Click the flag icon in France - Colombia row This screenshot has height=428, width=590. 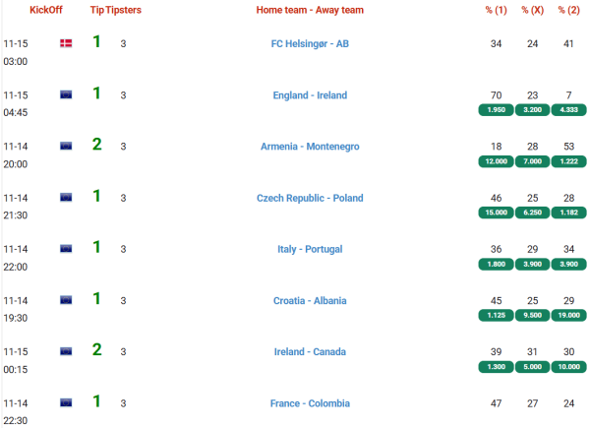click(x=66, y=402)
